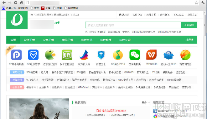The width and height of the screenshot is (207, 119).
Task: Open the 百度浏览器 globe icon
Action: pyautogui.click(x=185, y=55)
